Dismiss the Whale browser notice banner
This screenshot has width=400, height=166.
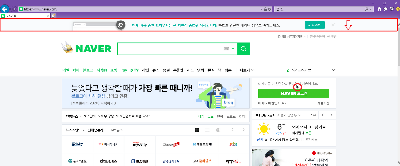coord(333,25)
